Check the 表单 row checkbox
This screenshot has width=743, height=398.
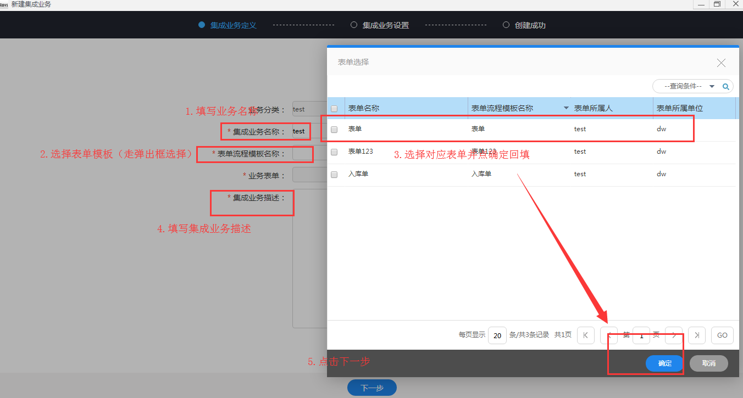pos(334,130)
